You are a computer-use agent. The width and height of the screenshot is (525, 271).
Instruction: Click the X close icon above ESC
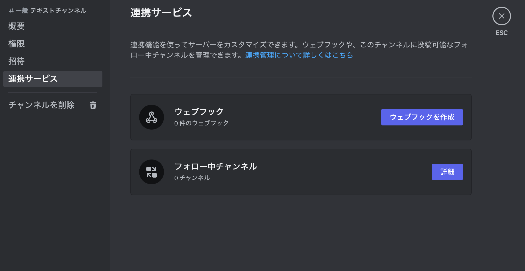point(501,16)
